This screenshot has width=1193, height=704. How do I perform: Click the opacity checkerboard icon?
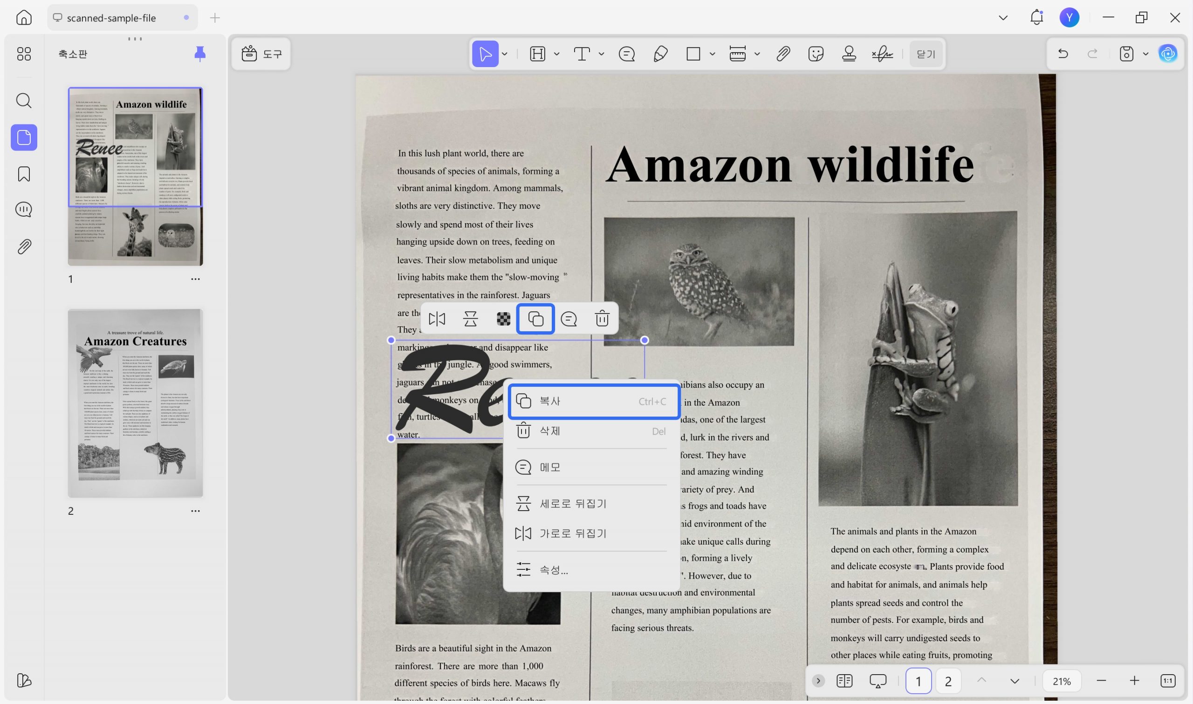point(503,319)
